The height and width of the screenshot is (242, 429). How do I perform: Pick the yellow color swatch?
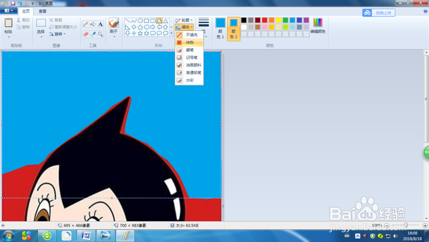click(278, 20)
